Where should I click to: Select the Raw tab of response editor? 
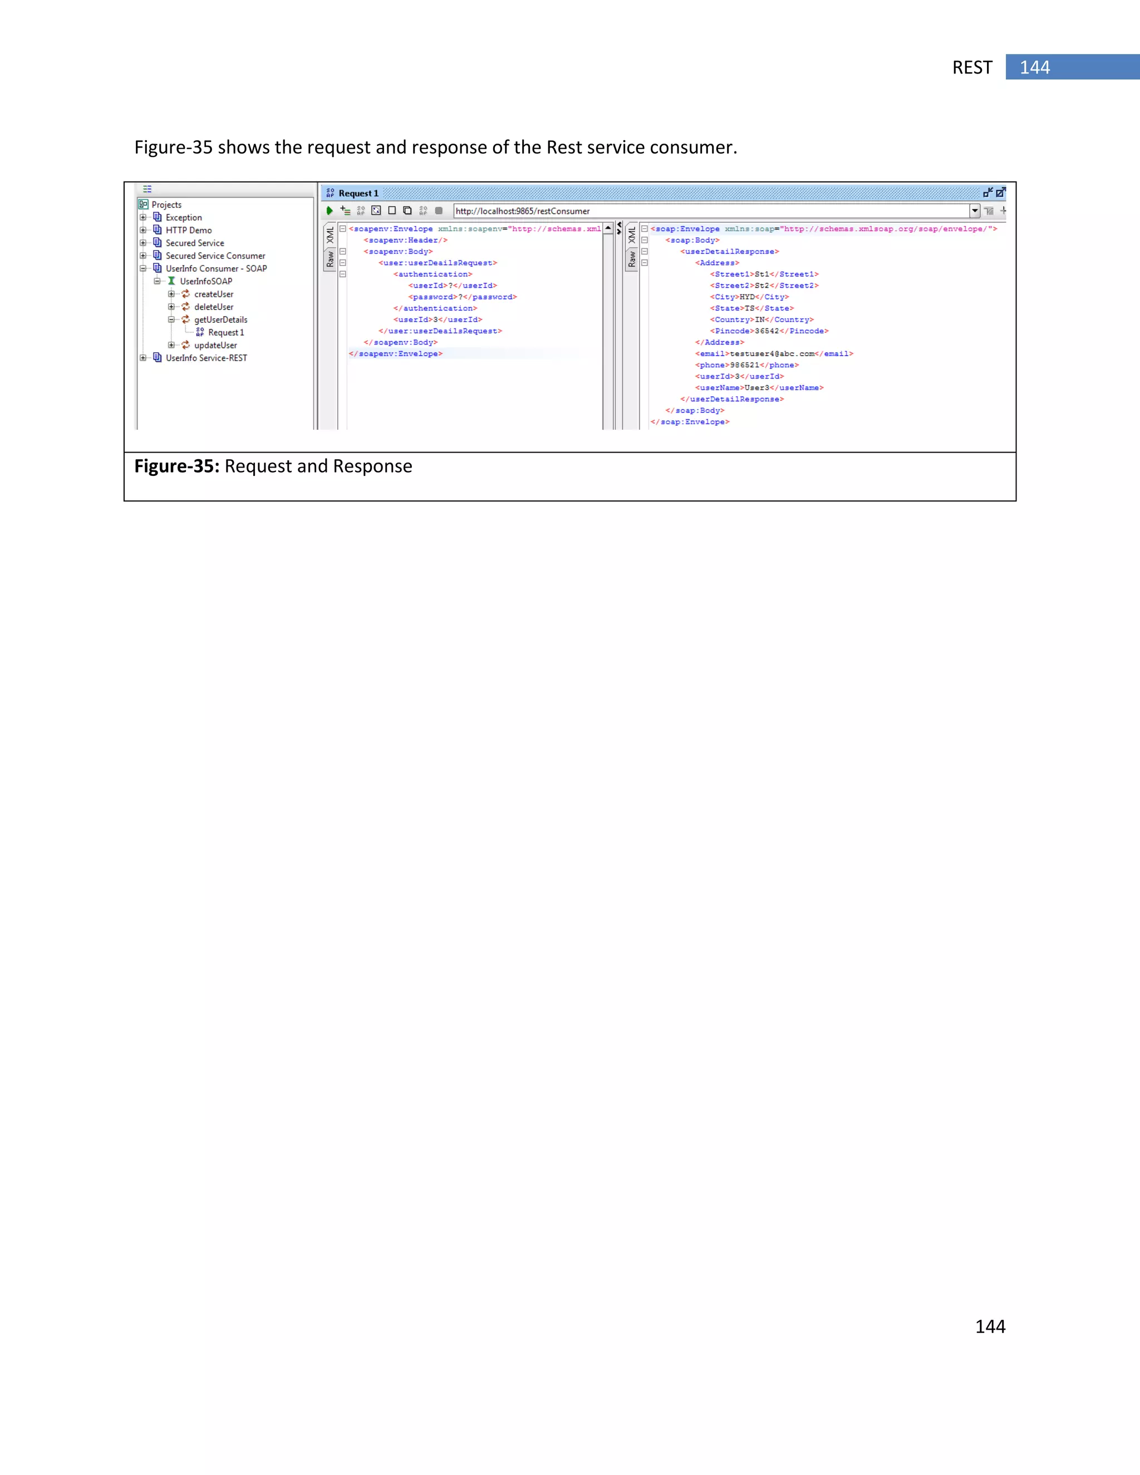pos(632,259)
